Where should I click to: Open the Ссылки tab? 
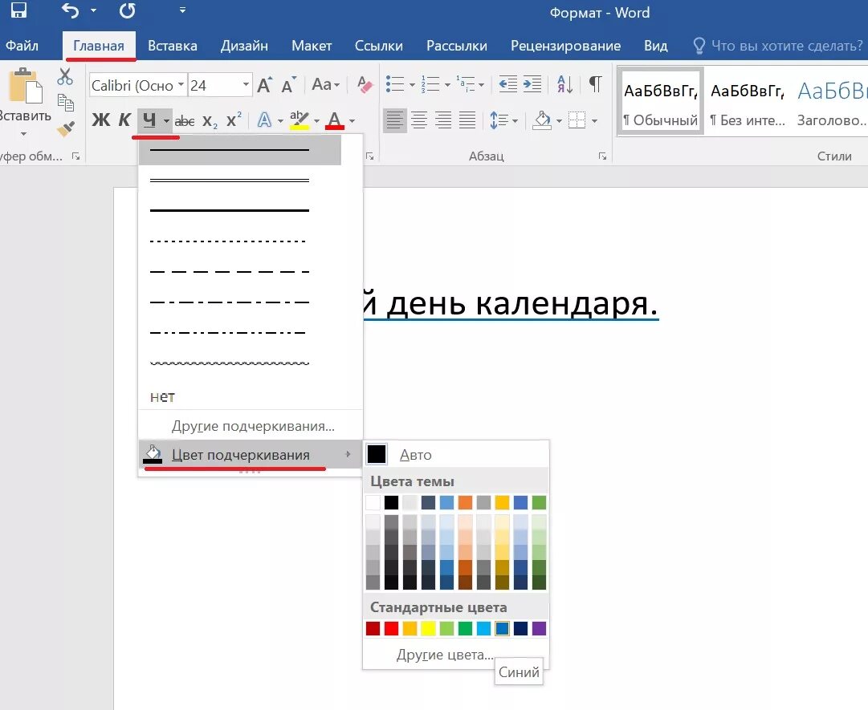[x=379, y=46]
